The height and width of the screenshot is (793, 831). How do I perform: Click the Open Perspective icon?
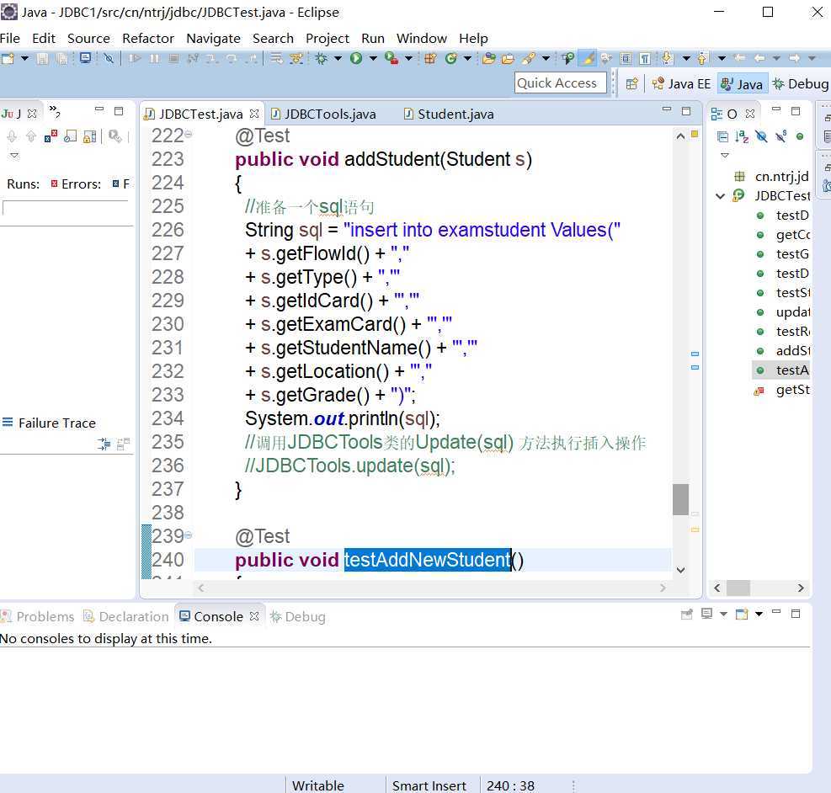(631, 83)
